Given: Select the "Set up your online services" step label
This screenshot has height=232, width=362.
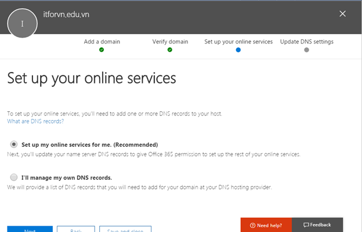Looking at the screenshot, I should (x=238, y=42).
